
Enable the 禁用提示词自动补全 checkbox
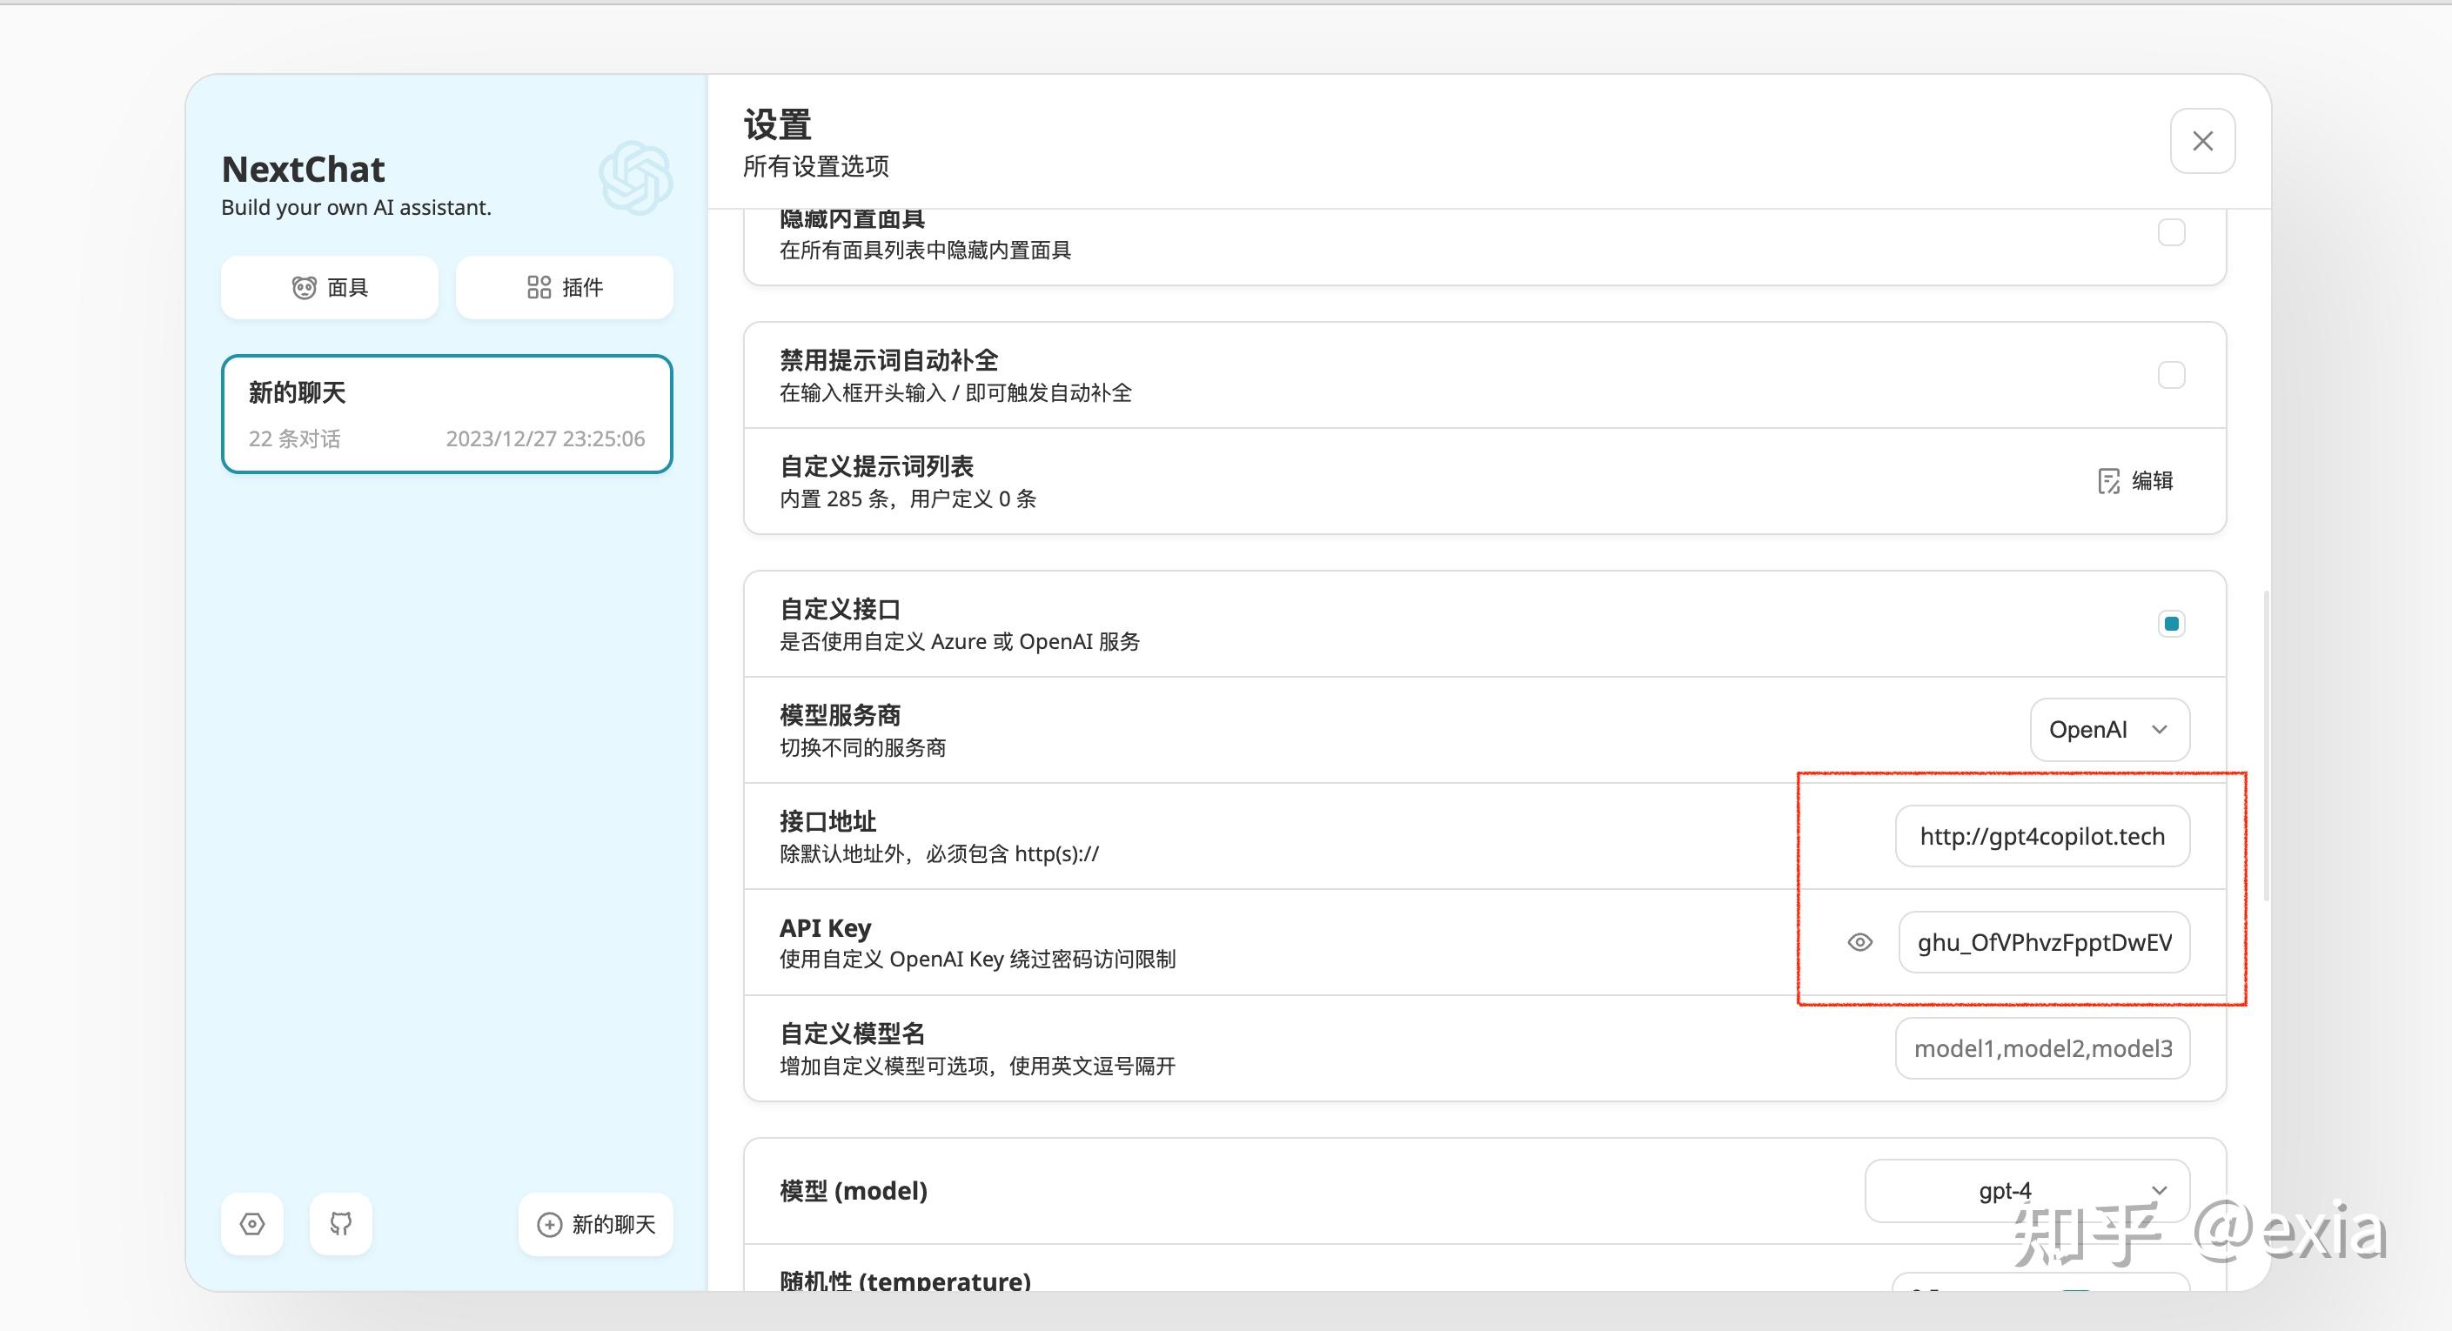2171,375
